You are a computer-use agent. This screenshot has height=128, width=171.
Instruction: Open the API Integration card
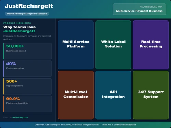tap(113, 95)
